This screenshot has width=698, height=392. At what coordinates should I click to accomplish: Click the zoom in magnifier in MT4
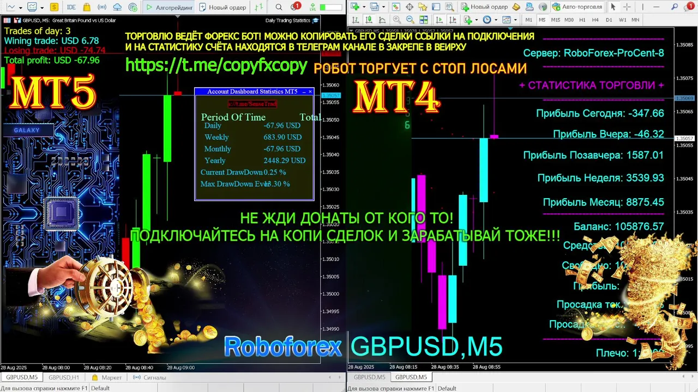396,20
